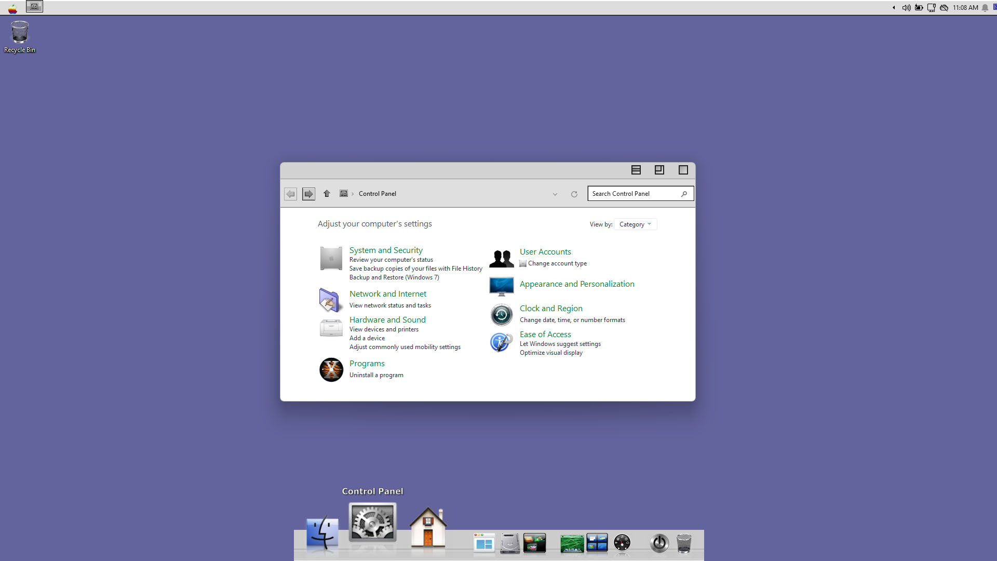Screen dimensions: 997x561
Task: Open the hard drive dock icon
Action: pos(510,543)
